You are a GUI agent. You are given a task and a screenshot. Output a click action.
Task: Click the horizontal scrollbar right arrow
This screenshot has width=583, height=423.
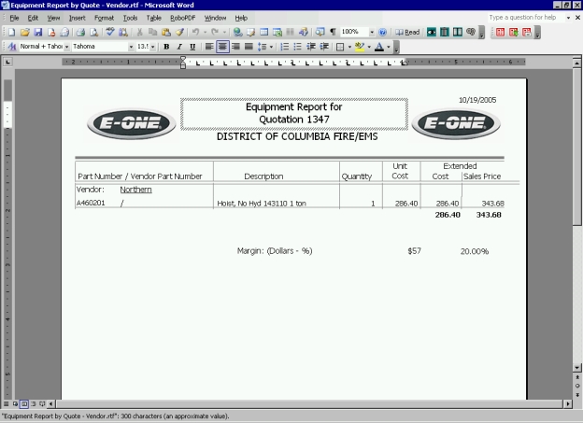(x=568, y=403)
